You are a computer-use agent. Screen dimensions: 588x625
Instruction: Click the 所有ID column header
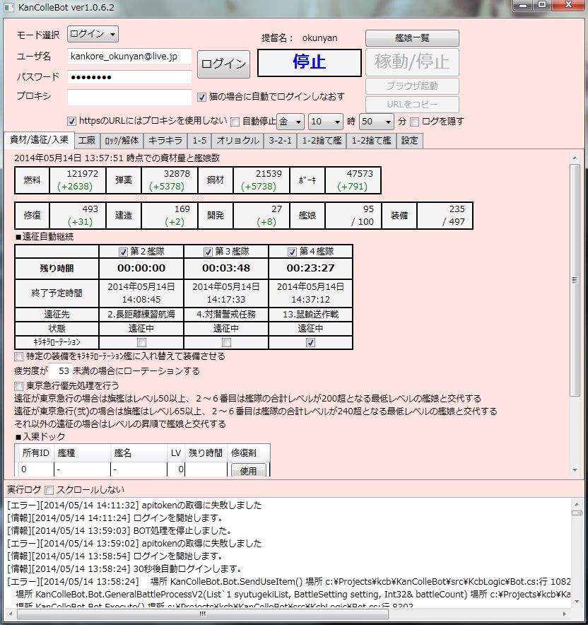36,453
